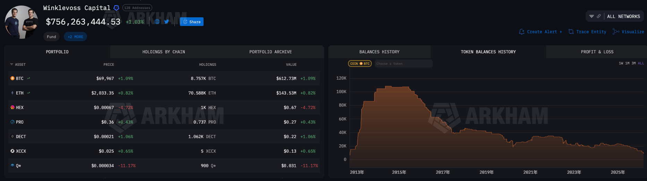Screen dimensions: 647x181
Task: Switch to Holdings By Chain tab
Action: point(164,52)
